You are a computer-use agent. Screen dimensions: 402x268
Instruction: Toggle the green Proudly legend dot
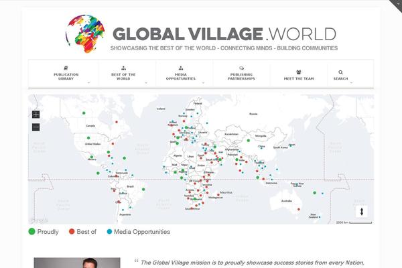click(x=31, y=232)
